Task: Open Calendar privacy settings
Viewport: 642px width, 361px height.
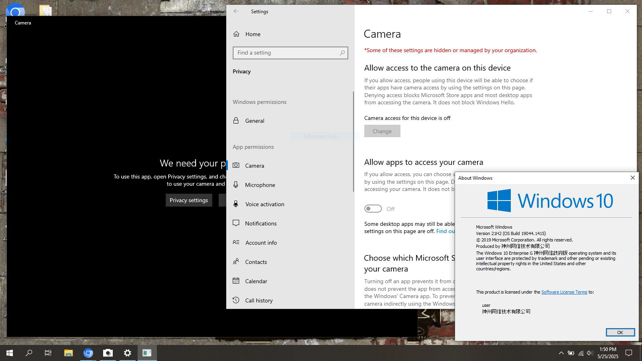Action: pyautogui.click(x=291, y=281)
